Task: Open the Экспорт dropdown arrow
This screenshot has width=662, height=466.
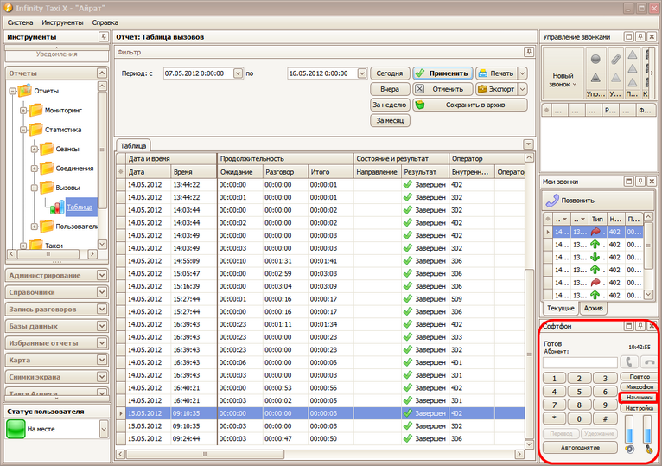Action: 523,89
